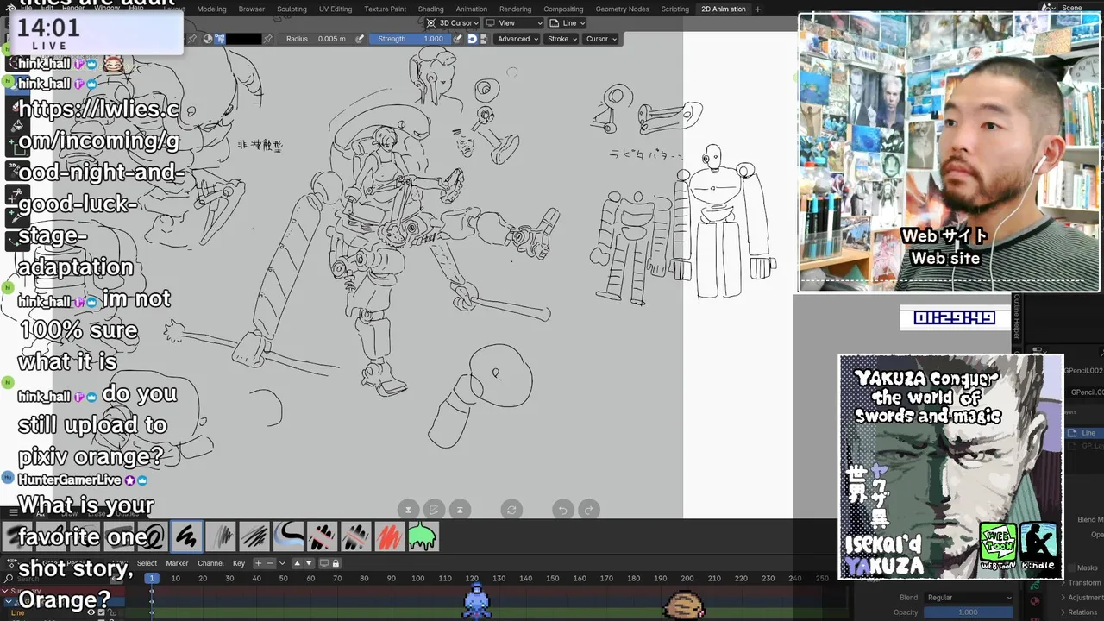Click the add layer plus in timeline header

[x=258, y=563]
